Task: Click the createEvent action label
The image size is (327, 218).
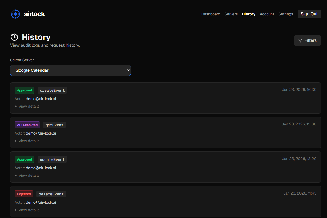Action: (x=52, y=90)
